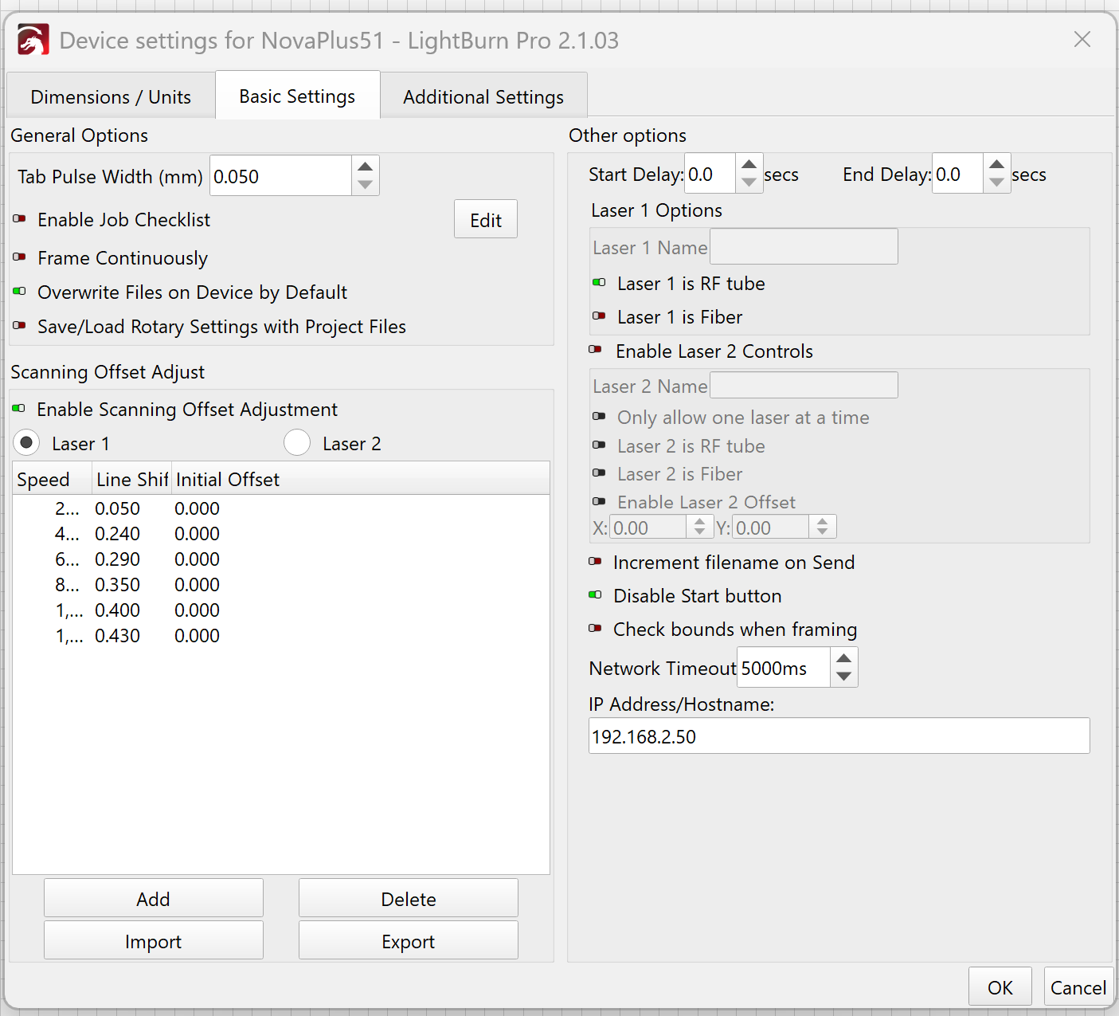This screenshot has height=1016, width=1119.
Task: Click the Speed column header
Action: [53, 479]
